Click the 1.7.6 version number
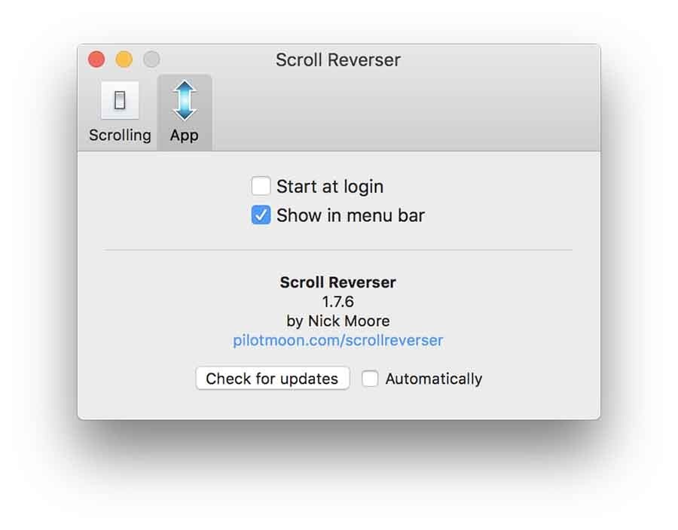Image resolution: width=678 pixels, height=530 pixels. (337, 302)
